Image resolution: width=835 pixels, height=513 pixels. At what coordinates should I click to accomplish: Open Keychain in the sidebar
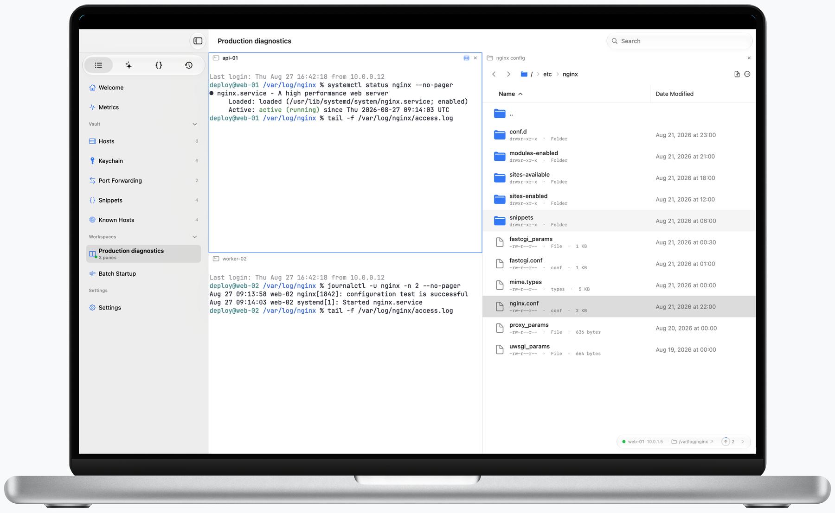point(143,161)
